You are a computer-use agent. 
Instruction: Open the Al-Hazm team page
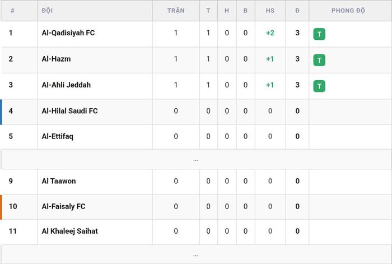[56, 59]
